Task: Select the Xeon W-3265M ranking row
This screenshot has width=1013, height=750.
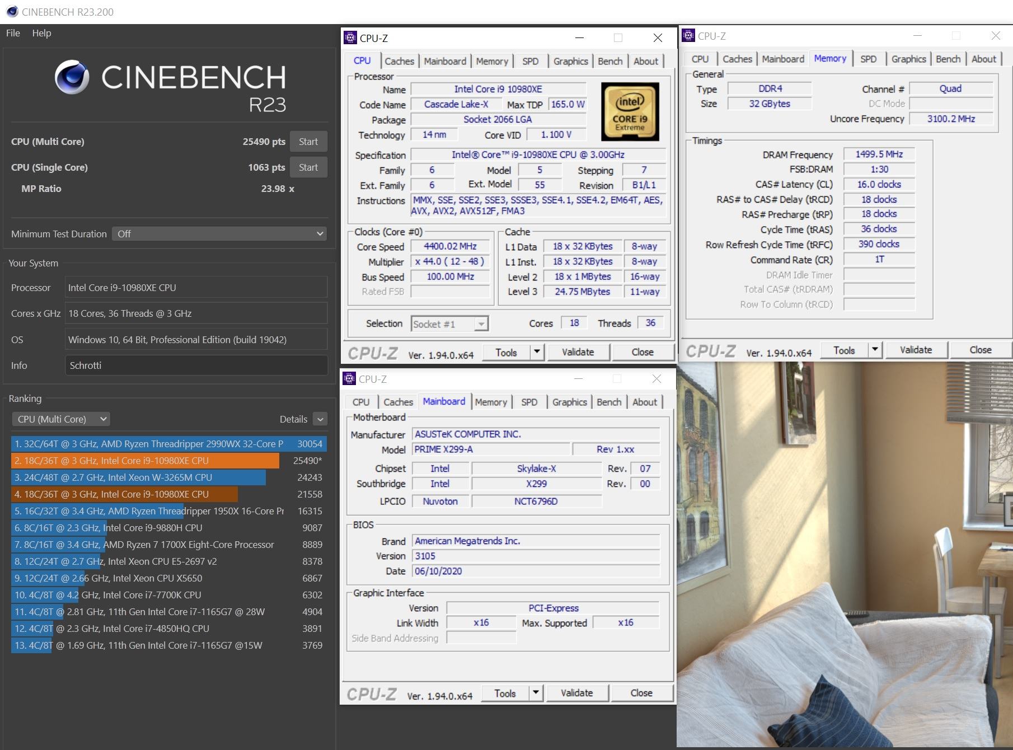Action: pyautogui.click(x=169, y=477)
